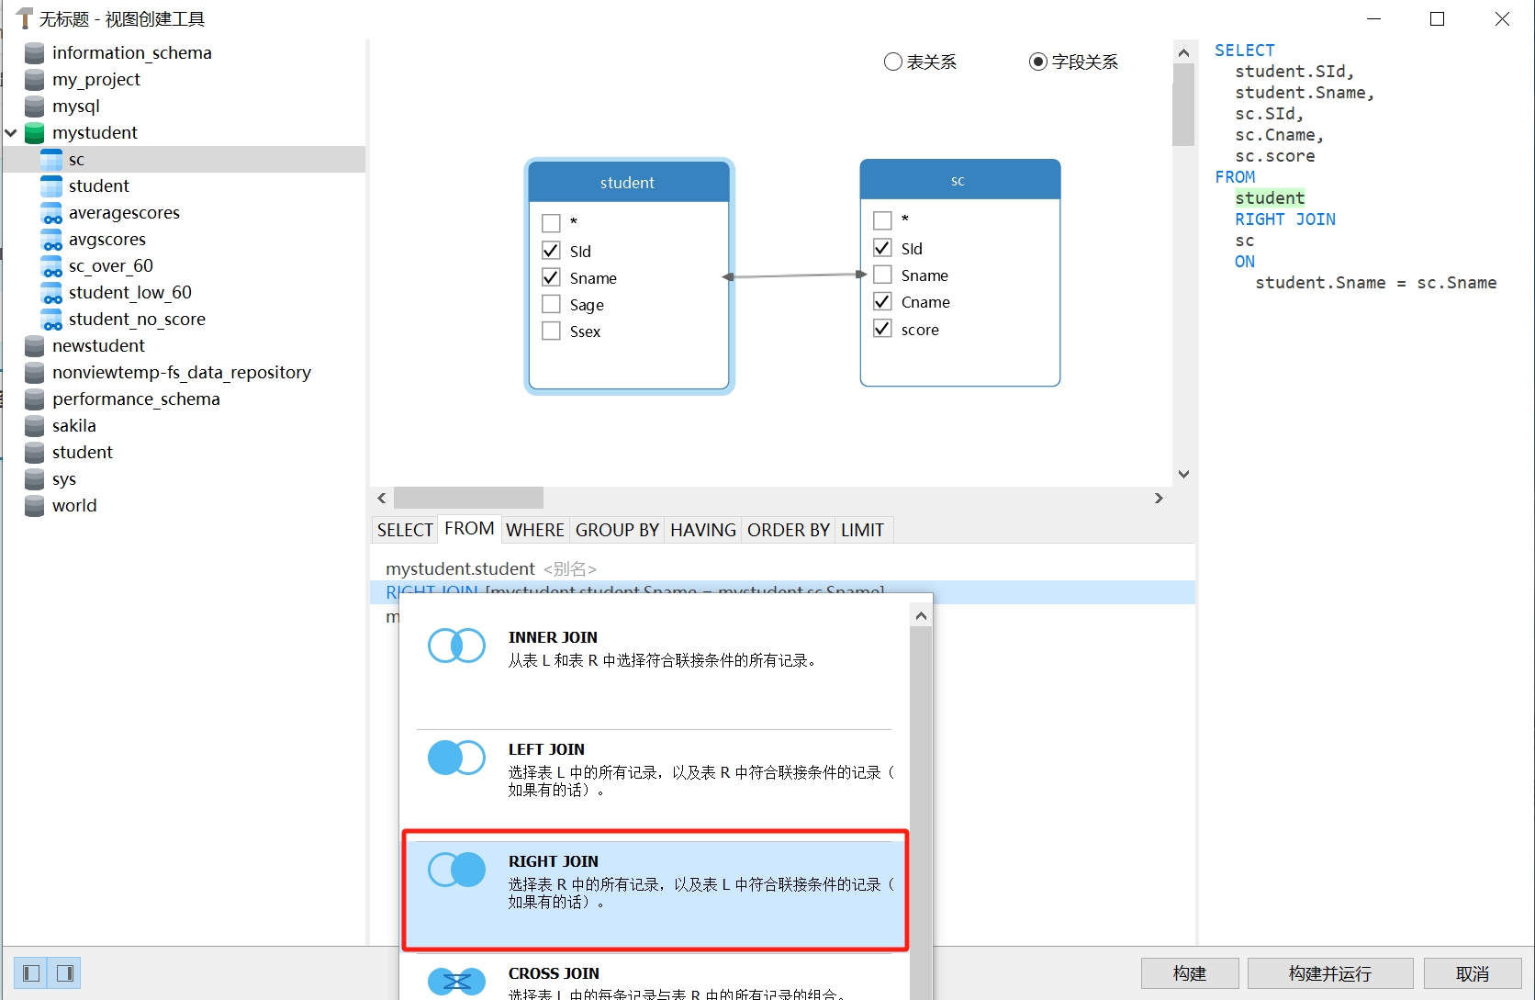Check the Sage field in student table
The height and width of the screenshot is (1000, 1535).
pyautogui.click(x=551, y=305)
